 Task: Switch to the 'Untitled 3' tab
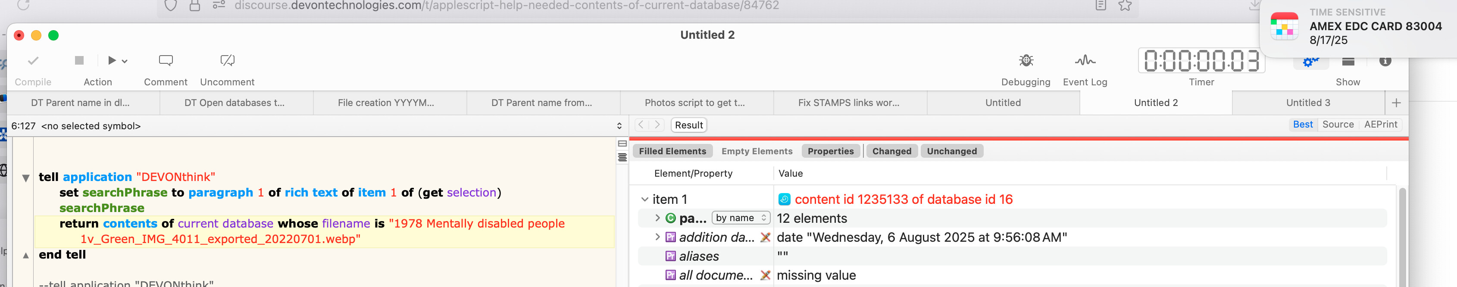coord(1308,103)
